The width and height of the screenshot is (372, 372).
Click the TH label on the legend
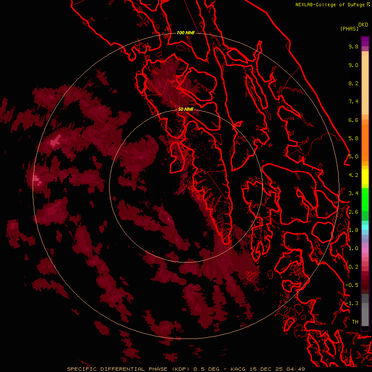[x=355, y=322]
